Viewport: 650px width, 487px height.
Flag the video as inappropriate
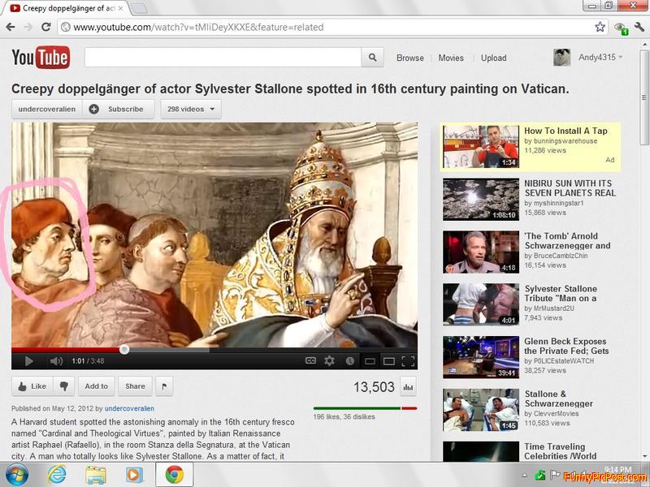click(164, 386)
